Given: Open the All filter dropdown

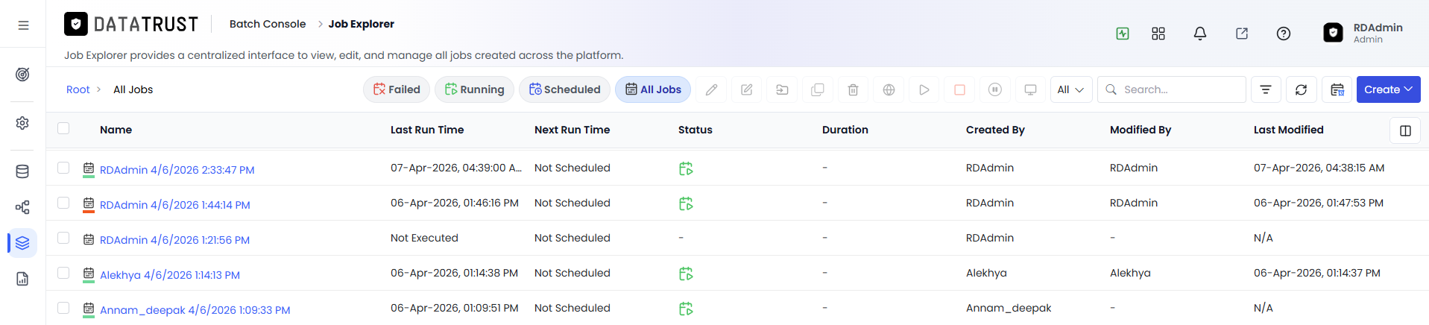Looking at the screenshot, I should [1071, 89].
